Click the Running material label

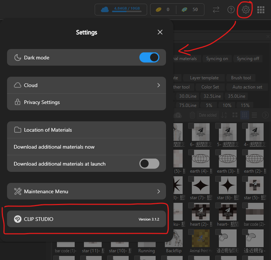[146, 251]
